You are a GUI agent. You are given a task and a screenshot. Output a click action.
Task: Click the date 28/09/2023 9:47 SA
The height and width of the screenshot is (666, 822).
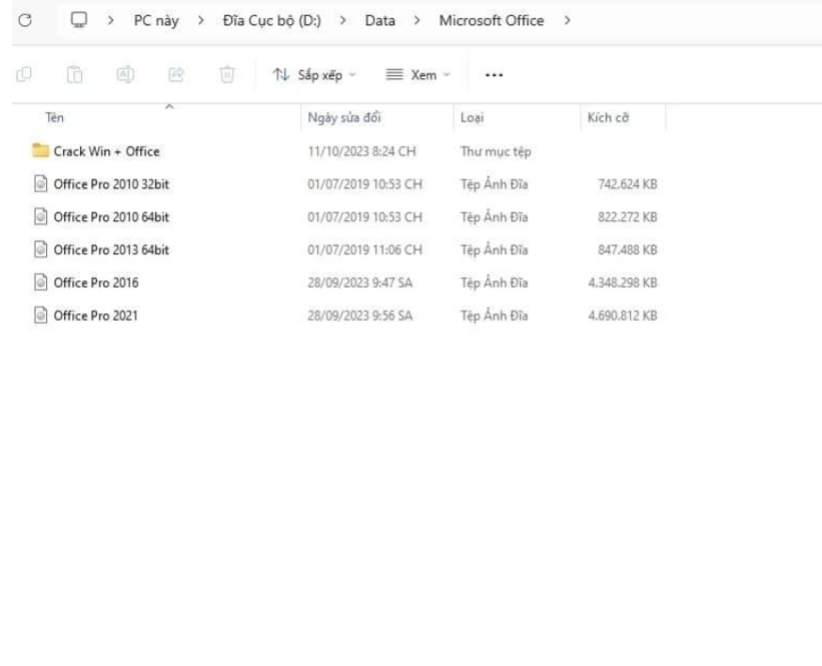click(360, 282)
